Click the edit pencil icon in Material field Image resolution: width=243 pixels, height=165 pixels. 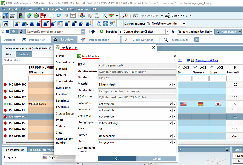coord(170,84)
